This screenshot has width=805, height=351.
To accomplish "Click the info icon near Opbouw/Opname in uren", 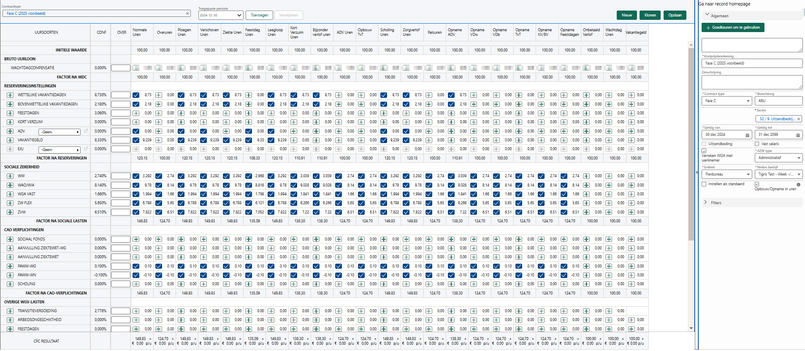I will click(798, 185).
